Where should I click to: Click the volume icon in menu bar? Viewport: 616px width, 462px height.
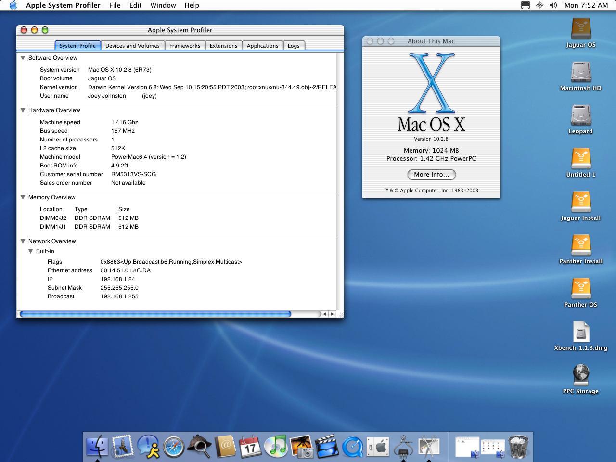tap(553, 5)
